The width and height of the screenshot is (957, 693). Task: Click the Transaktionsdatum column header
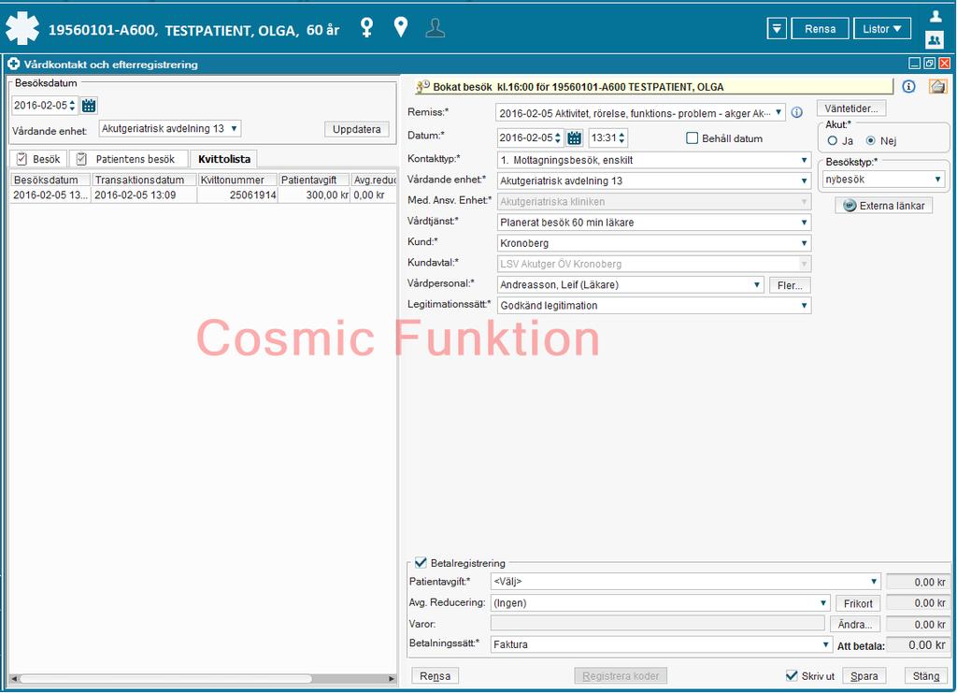click(x=144, y=180)
